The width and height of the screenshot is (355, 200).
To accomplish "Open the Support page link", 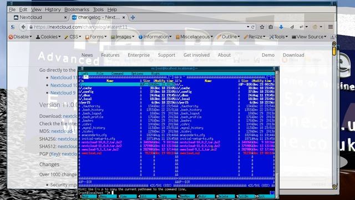I will pyautogui.click(x=166, y=55).
